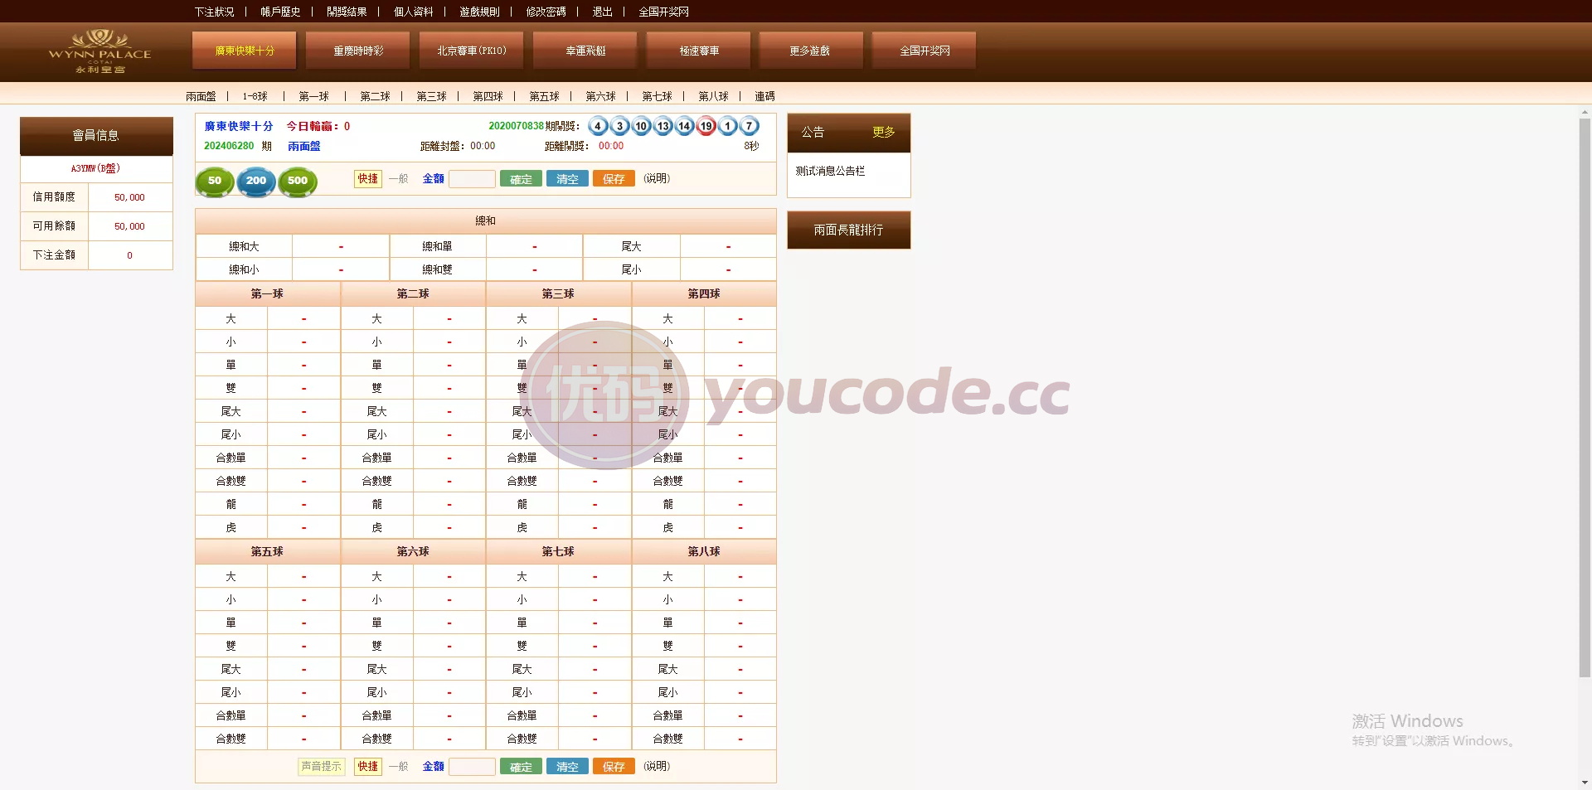Click 確定 button in the 声音提示 row
The width and height of the screenshot is (1592, 790).
coord(521,767)
